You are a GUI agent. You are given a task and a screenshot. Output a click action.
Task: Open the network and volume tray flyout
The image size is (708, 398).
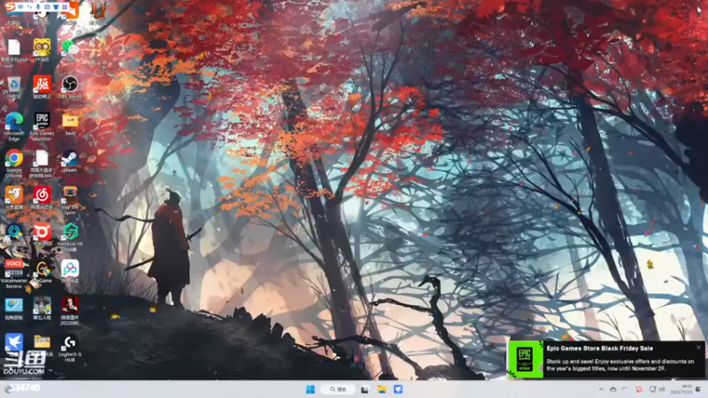pyautogui.click(x=657, y=389)
